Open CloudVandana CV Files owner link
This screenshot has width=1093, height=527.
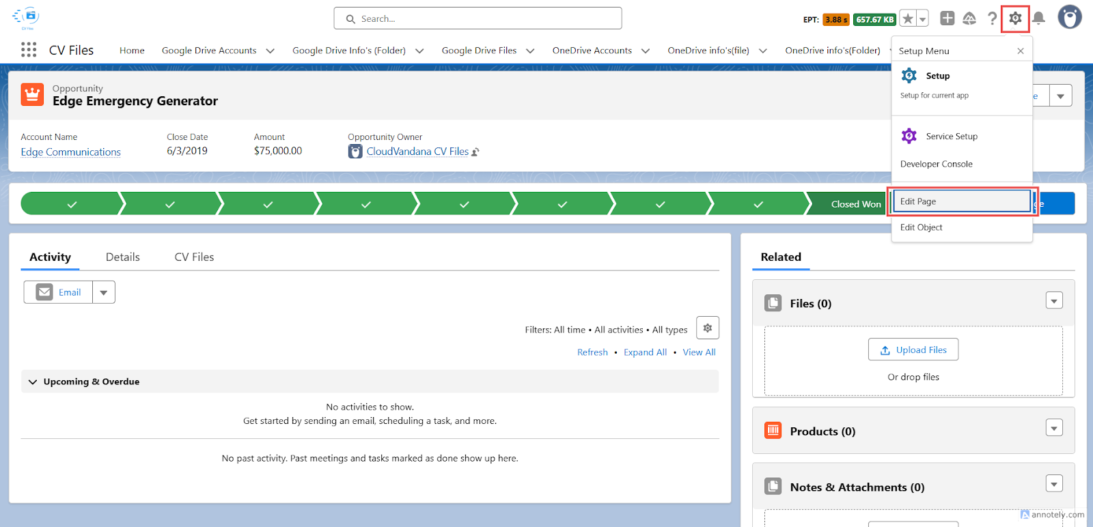[417, 152]
